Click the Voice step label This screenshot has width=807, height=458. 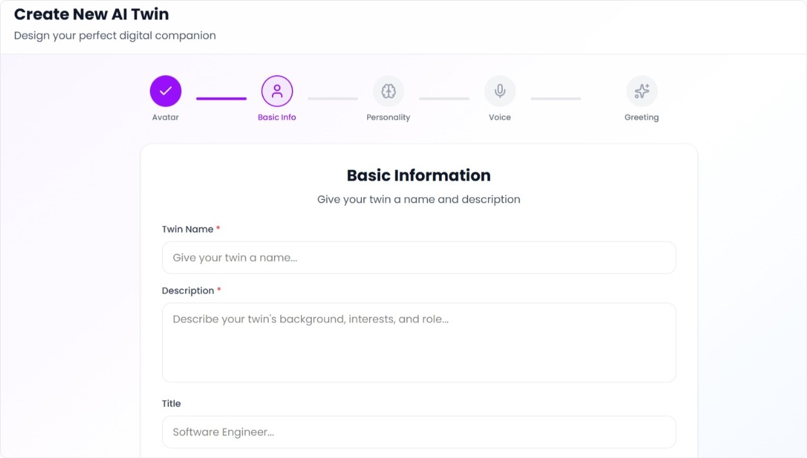point(500,118)
